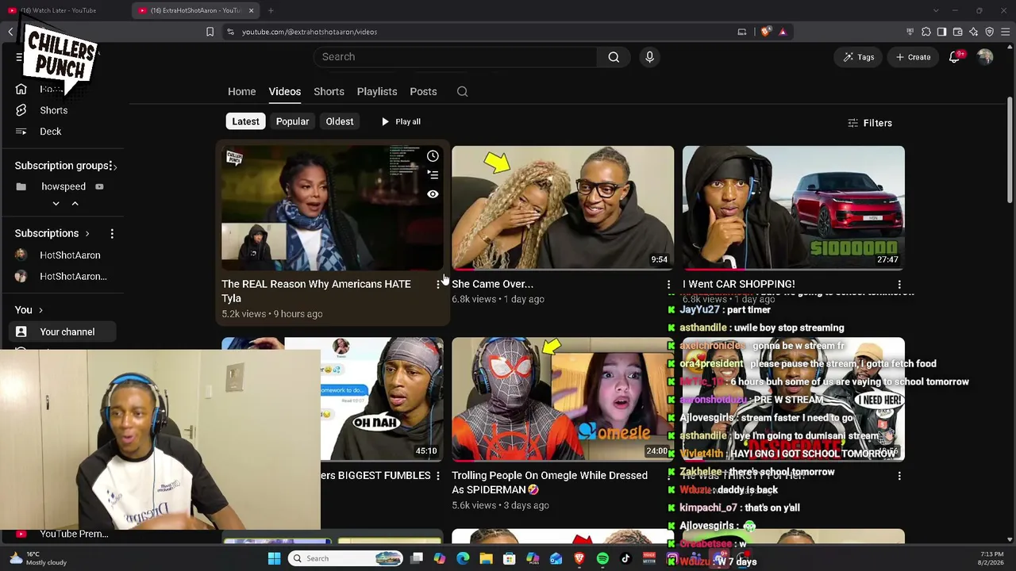Open YouTube notifications bell

click(955, 57)
